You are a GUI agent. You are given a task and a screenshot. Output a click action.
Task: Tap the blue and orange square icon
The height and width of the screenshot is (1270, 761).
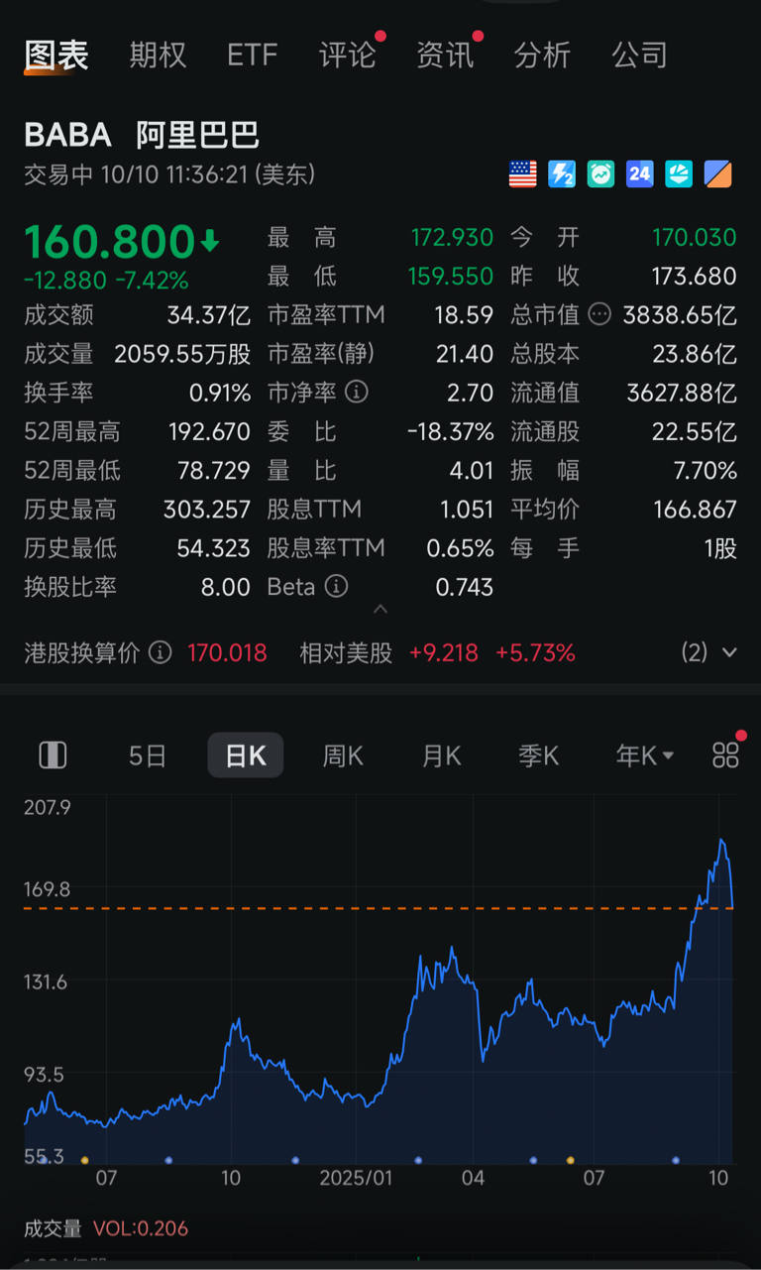pyautogui.click(x=718, y=174)
